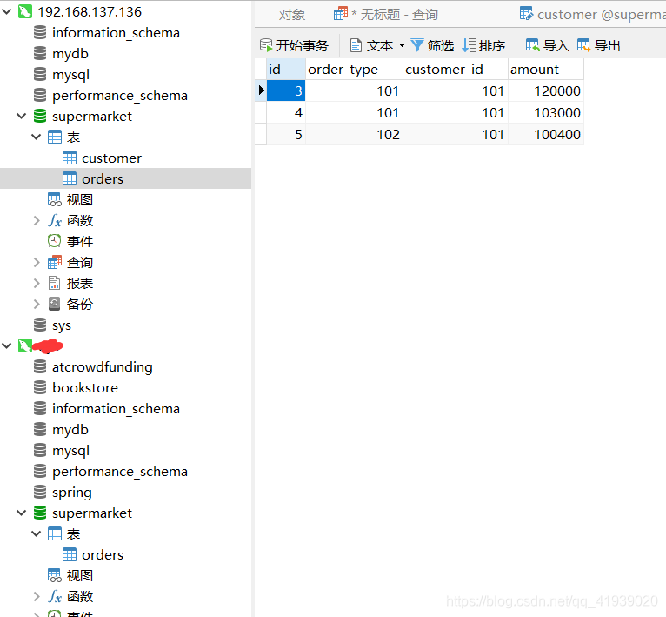Image resolution: width=666 pixels, height=617 pixels.
Task: Switch to the customer @supermarket tab
Action: [x=592, y=15]
